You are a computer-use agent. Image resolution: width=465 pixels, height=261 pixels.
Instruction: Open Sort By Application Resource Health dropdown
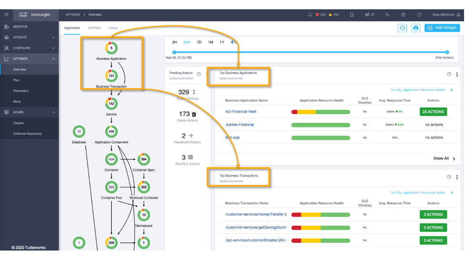pos(422,90)
